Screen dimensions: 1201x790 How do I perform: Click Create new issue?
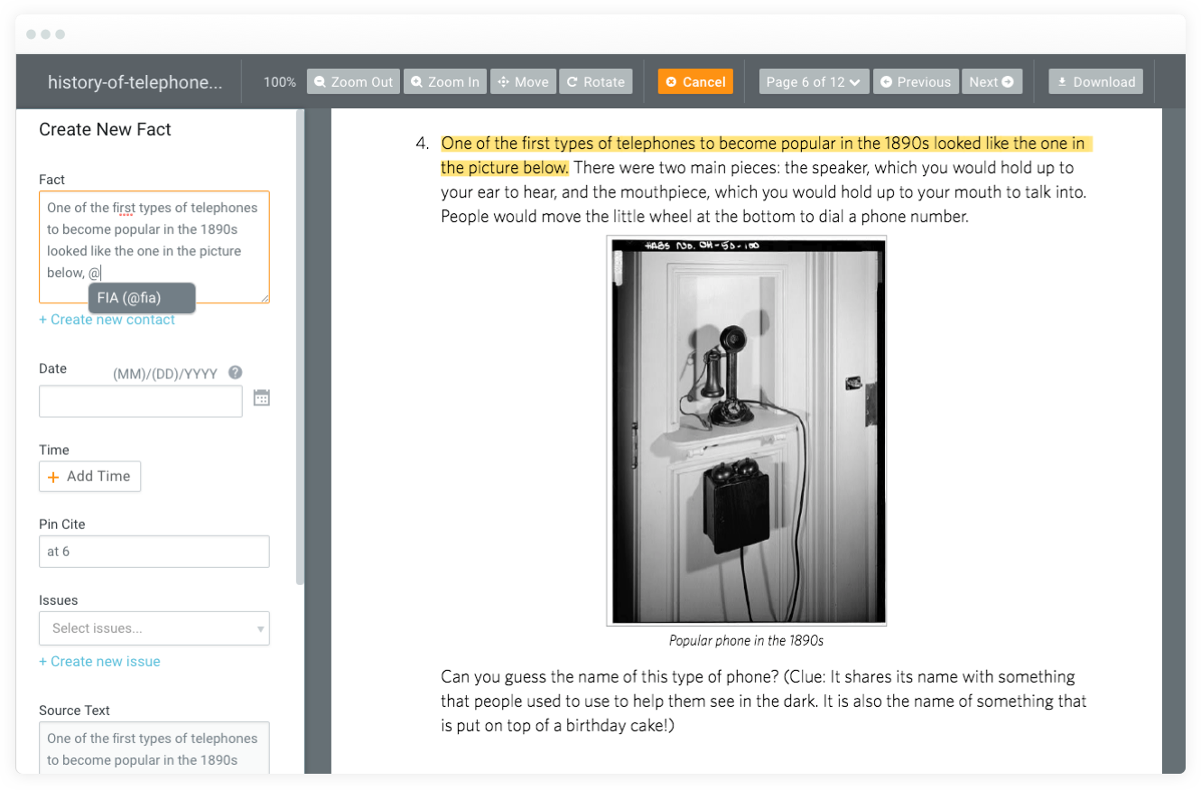(99, 661)
